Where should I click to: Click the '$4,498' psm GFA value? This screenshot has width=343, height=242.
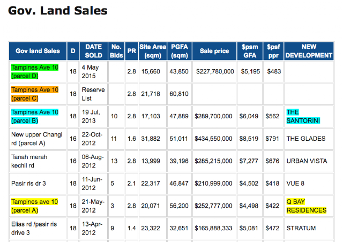point(249,206)
